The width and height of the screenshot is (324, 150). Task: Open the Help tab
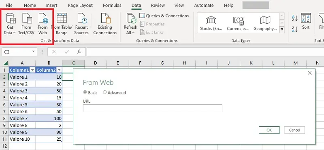coord(228,5)
